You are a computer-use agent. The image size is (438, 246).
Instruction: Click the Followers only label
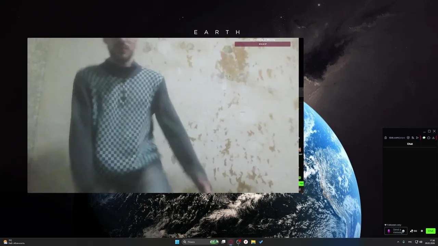394,225
